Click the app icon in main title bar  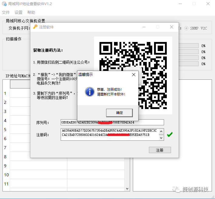click(4, 4)
